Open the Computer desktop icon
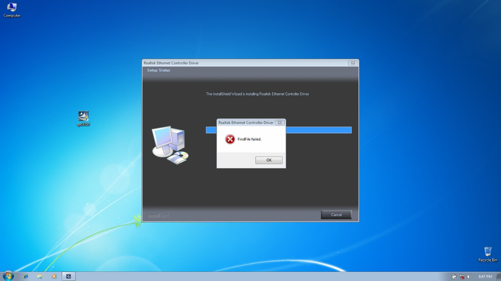 click(12, 10)
